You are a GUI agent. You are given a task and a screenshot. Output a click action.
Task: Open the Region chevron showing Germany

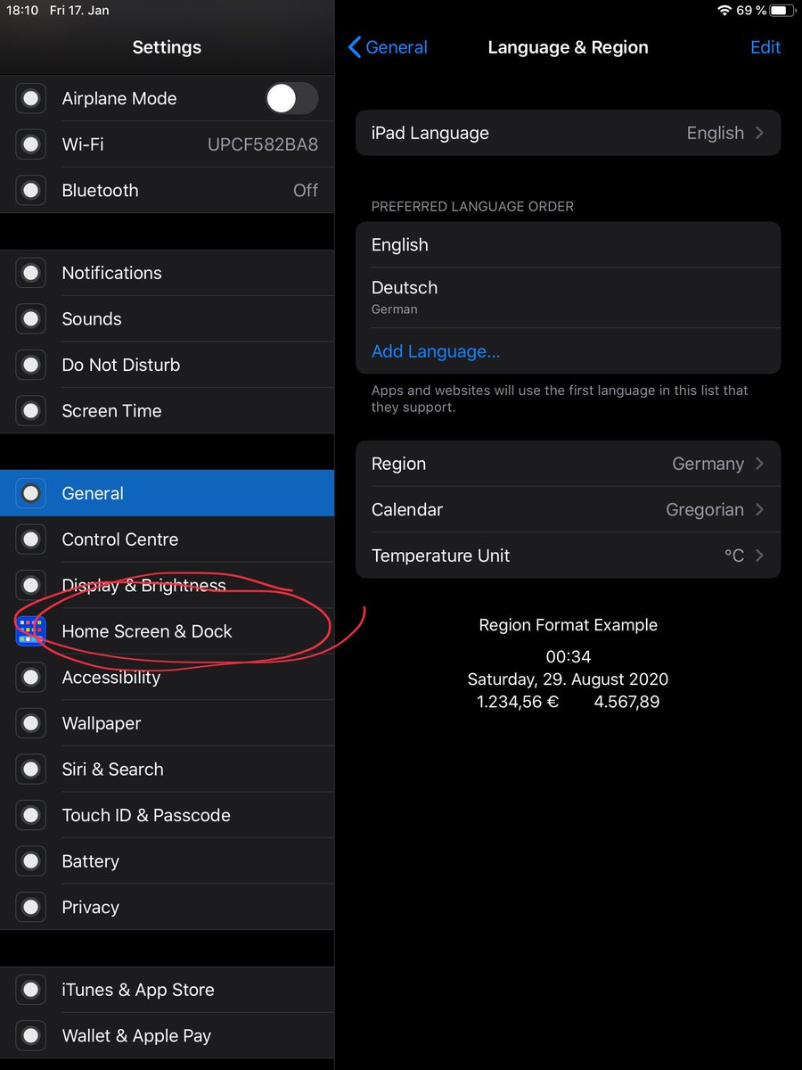(x=760, y=464)
